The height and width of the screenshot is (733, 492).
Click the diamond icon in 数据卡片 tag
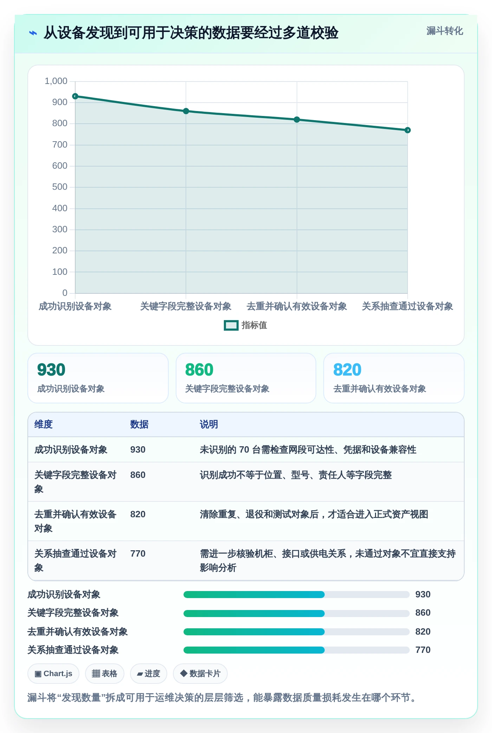[x=183, y=673]
